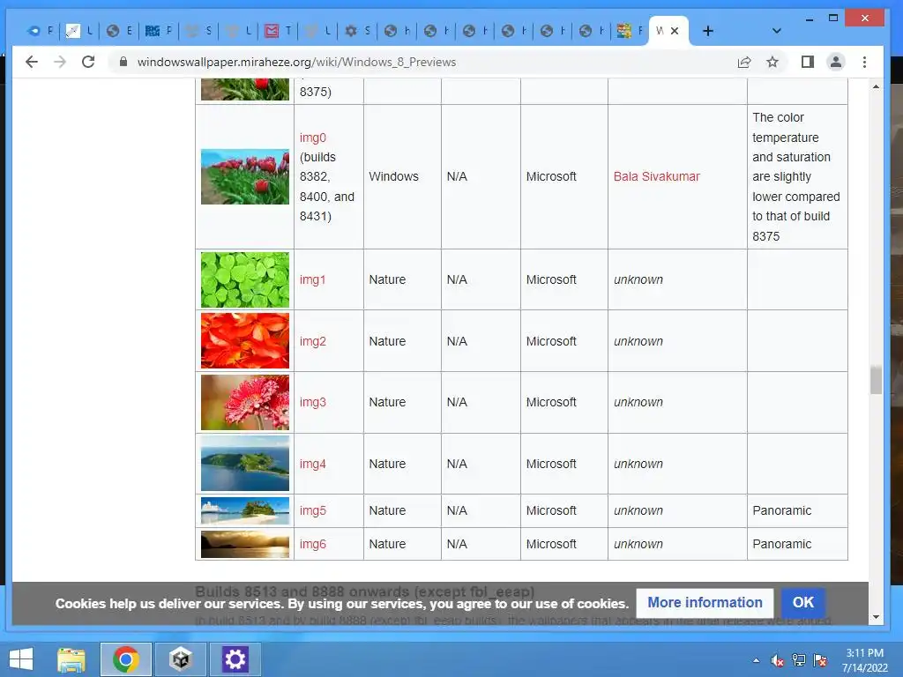
Task: Open the pink daisy img3 thumbnail
Action: click(x=245, y=402)
